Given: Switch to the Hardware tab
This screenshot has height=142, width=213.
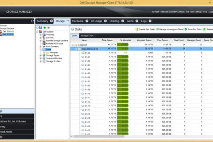Looking at the screenshot, I should 78,21.
